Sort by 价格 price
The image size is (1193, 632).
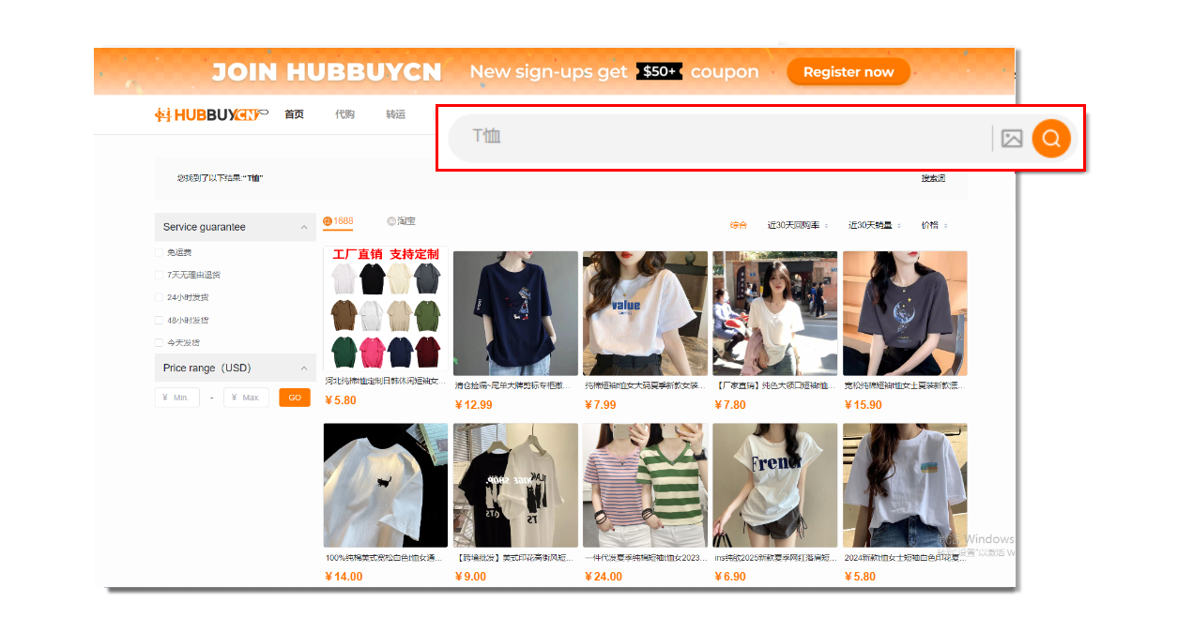coord(933,225)
